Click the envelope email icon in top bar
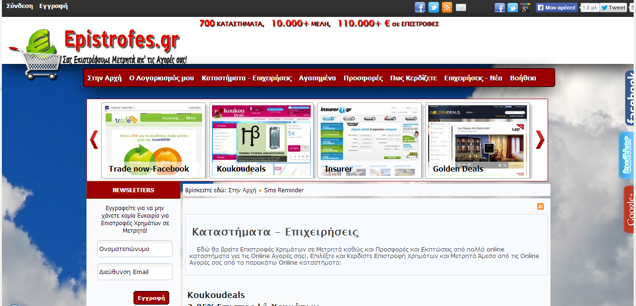 [x=461, y=7]
